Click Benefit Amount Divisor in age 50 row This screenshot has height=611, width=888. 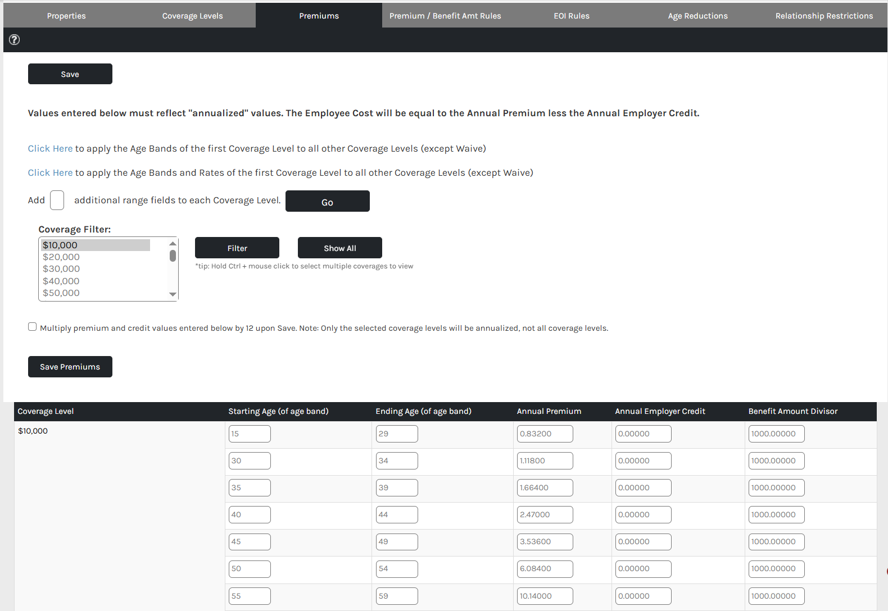click(777, 568)
